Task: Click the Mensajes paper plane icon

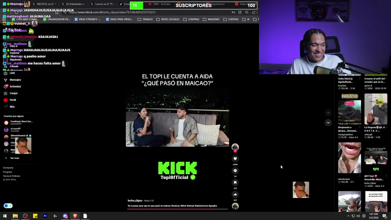Action: click(5, 80)
